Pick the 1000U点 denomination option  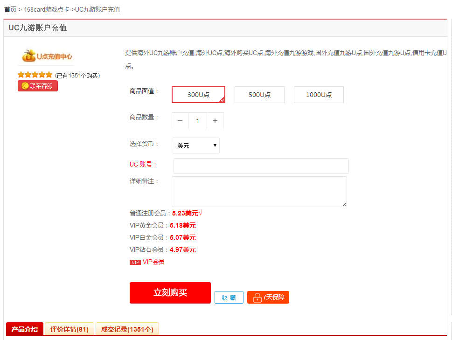[x=319, y=95]
